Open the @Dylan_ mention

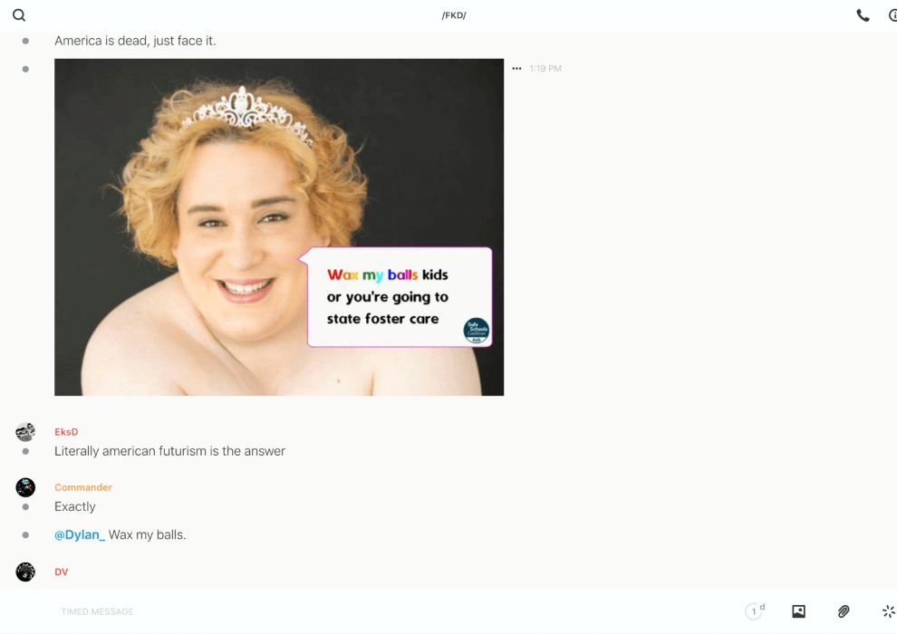tap(80, 534)
